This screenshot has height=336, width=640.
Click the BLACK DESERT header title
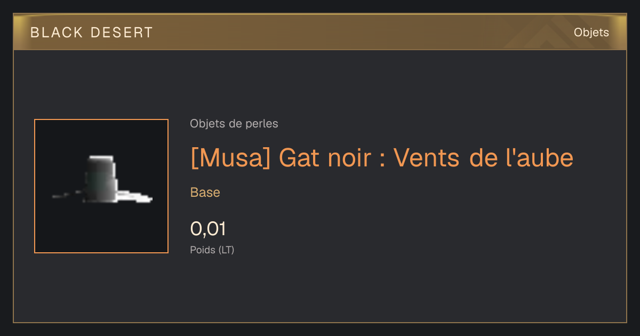92,33
